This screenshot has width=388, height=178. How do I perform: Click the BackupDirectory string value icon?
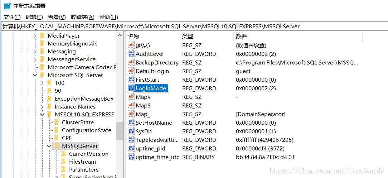(x=131, y=63)
